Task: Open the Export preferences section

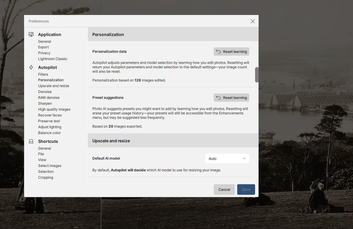Action: 43,47
